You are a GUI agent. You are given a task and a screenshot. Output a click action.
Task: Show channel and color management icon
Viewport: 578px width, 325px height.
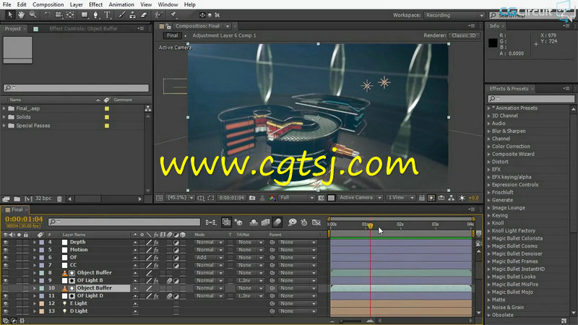272,198
